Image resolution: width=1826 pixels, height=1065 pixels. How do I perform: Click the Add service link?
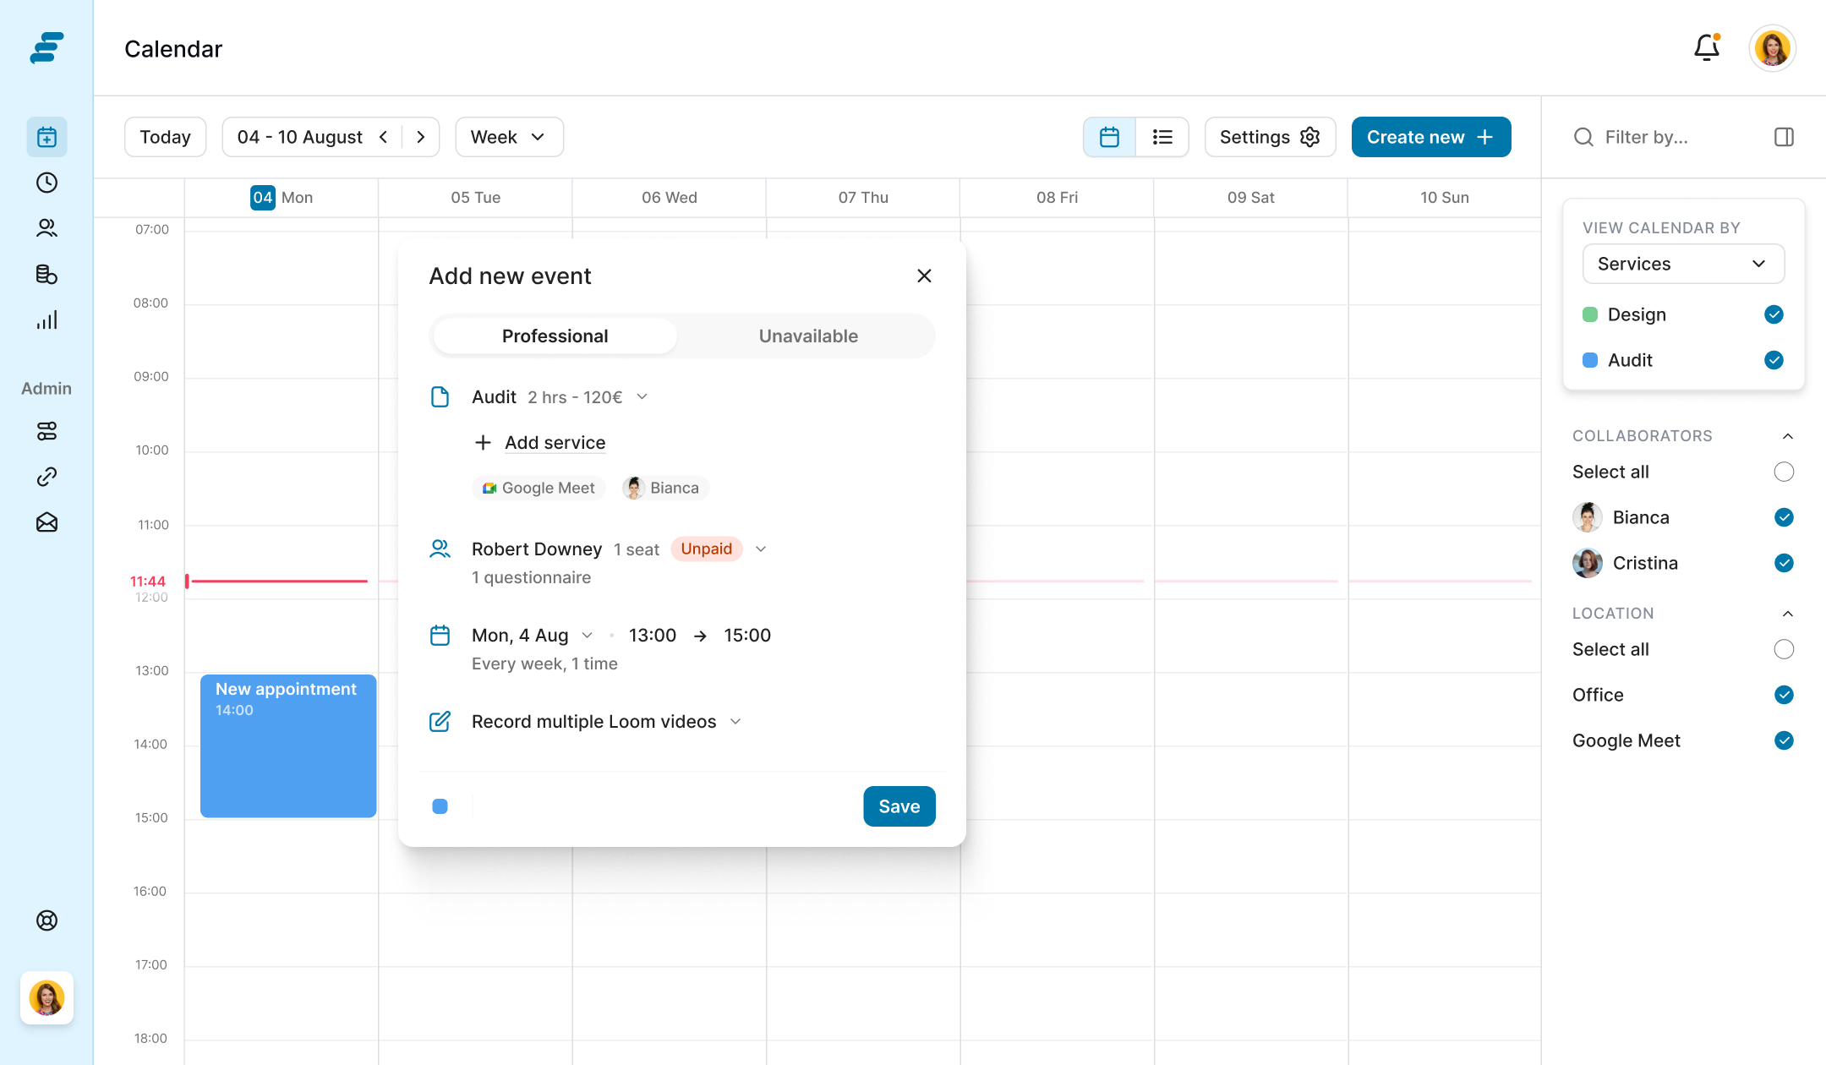pos(555,443)
